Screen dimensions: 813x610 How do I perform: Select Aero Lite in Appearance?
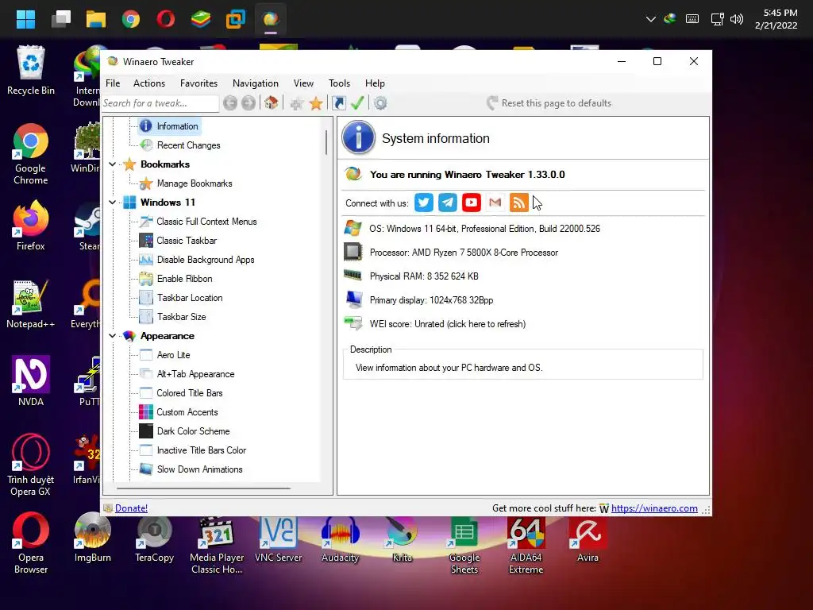(x=173, y=355)
